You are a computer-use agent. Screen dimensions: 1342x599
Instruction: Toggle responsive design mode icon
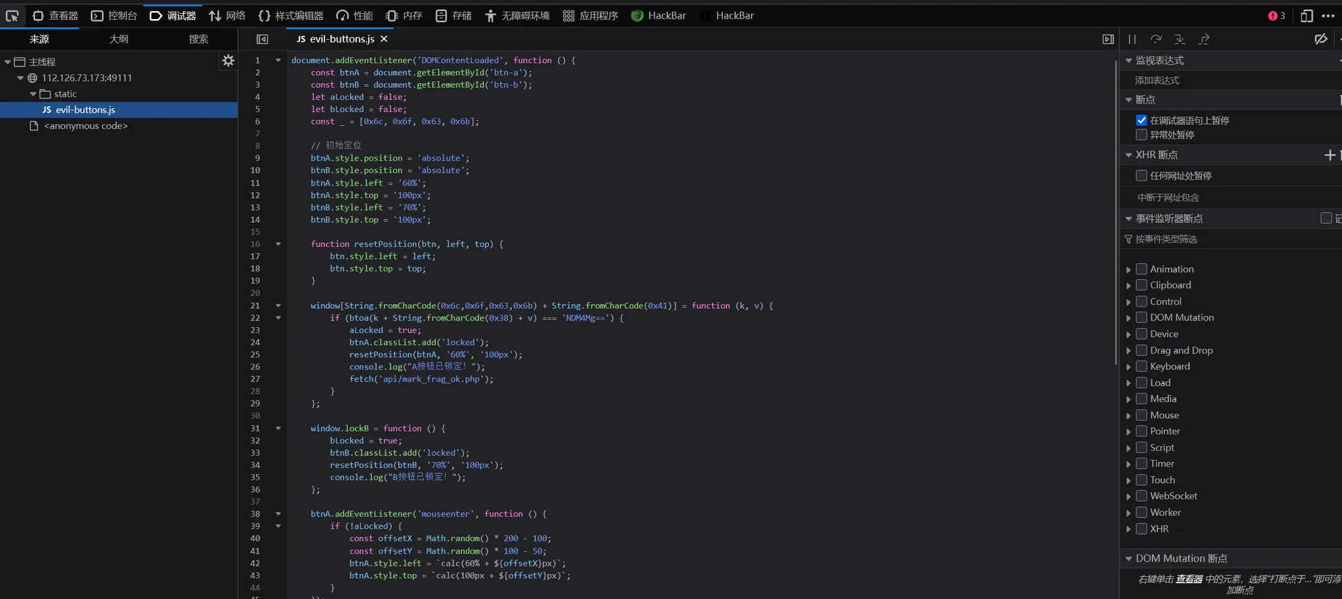pos(1307,16)
